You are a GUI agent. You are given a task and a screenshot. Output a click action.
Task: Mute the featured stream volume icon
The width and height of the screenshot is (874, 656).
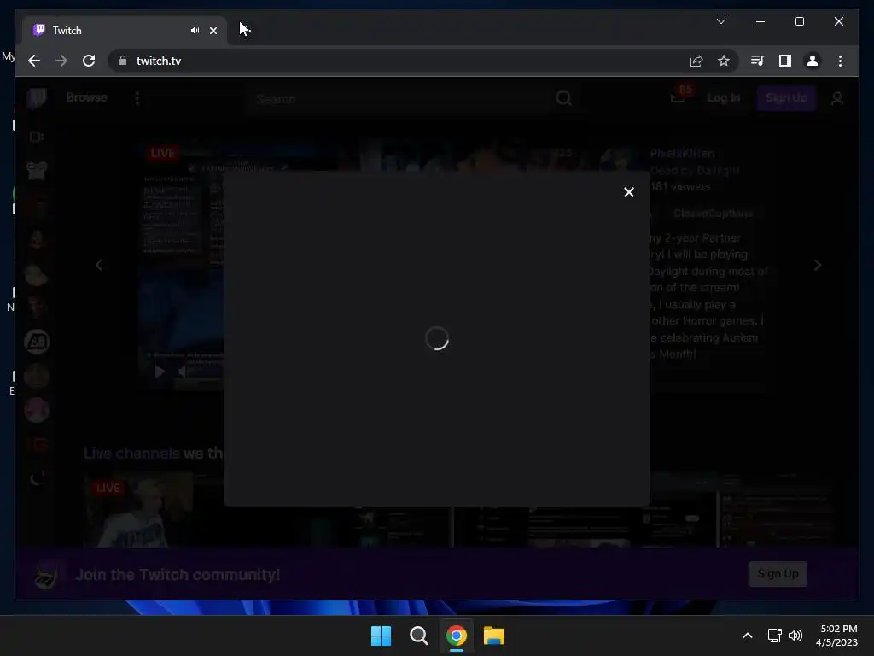183,372
